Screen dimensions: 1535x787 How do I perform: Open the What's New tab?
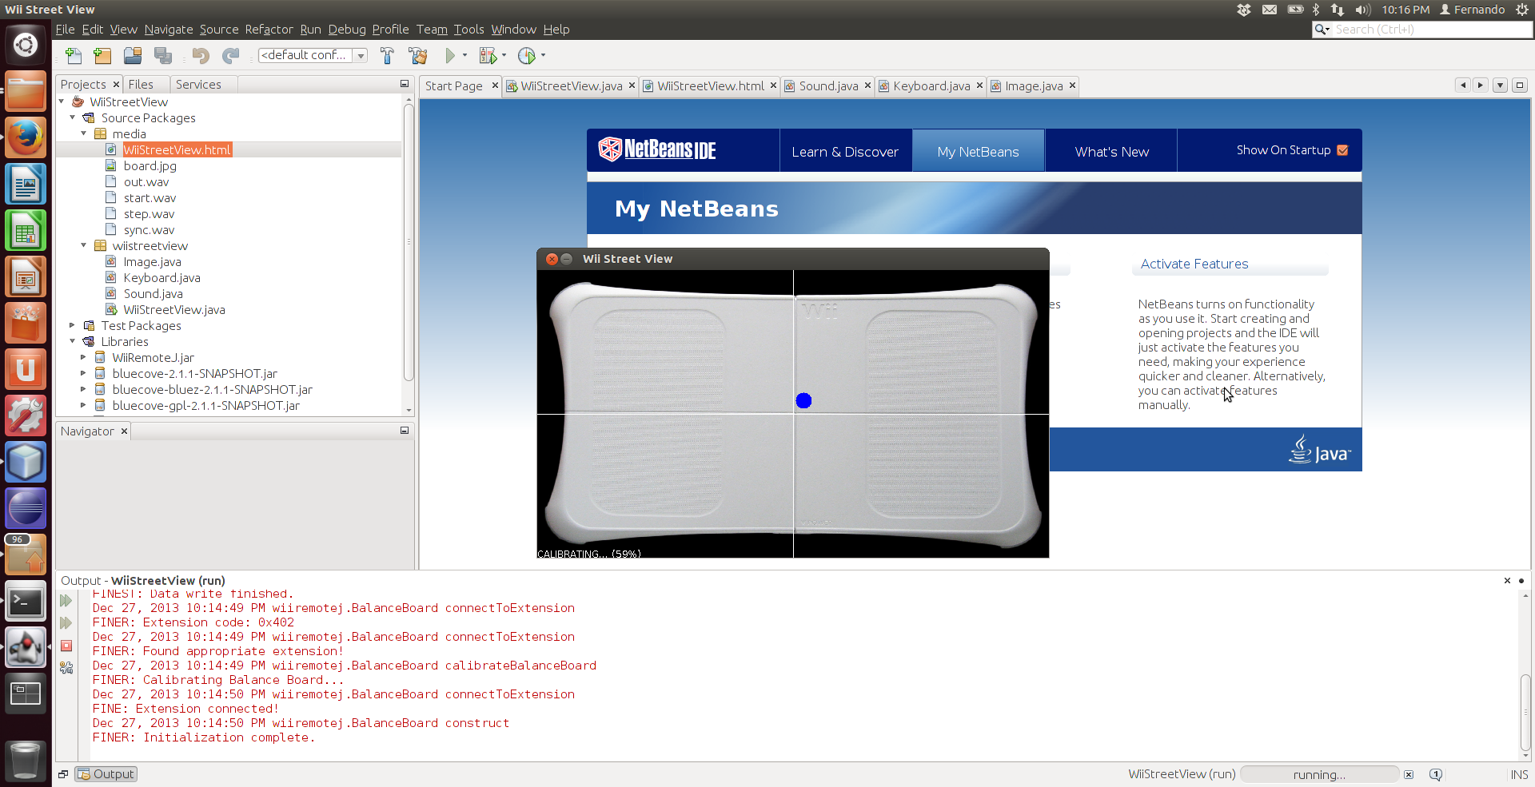tap(1111, 151)
